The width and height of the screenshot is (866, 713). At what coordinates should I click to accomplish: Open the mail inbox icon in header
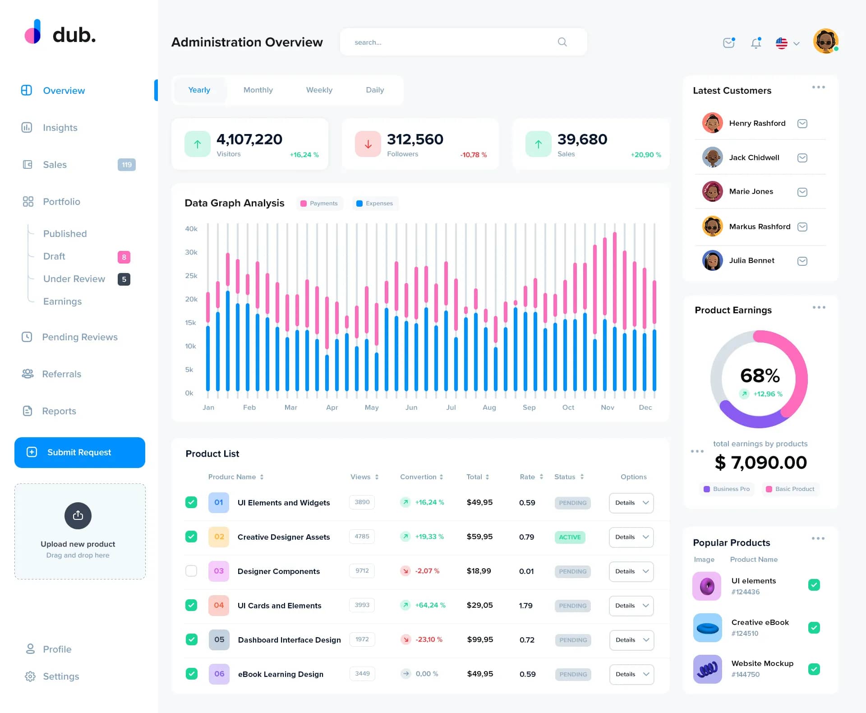tap(729, 42)
